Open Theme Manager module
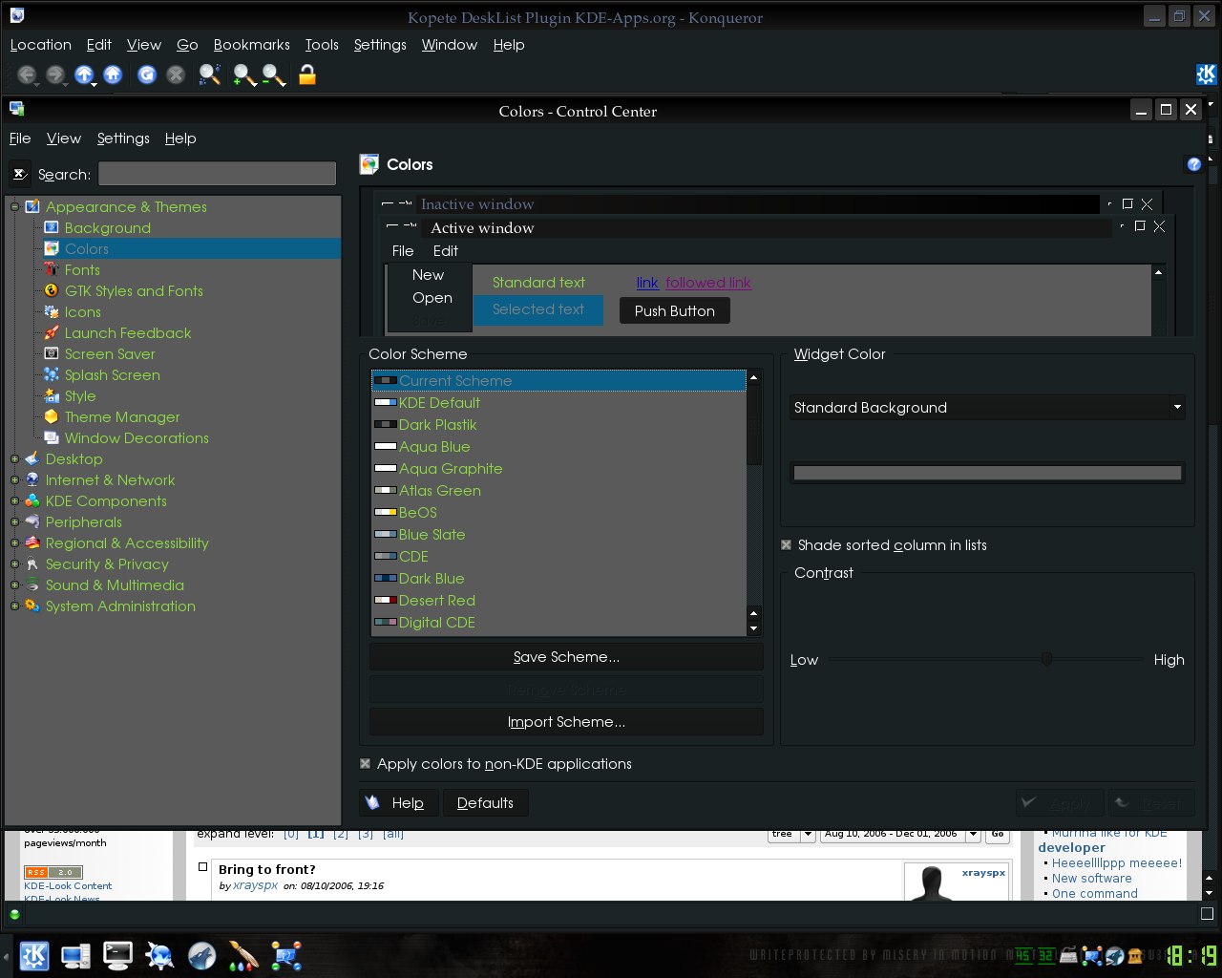The height and width of the screenshot is (978, 1222). (x=122, y=416)
